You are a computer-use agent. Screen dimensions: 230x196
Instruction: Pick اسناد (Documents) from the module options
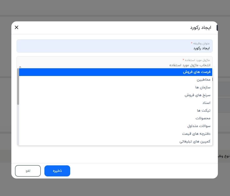pos(115,103)
